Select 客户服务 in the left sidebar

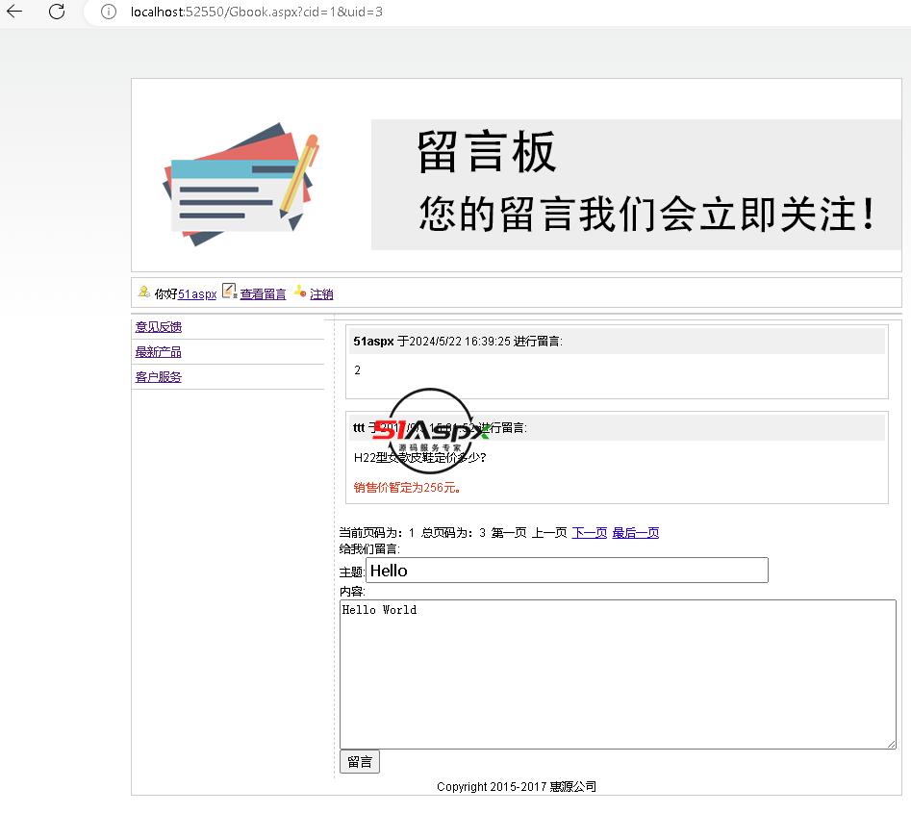[x=159, y=377]
